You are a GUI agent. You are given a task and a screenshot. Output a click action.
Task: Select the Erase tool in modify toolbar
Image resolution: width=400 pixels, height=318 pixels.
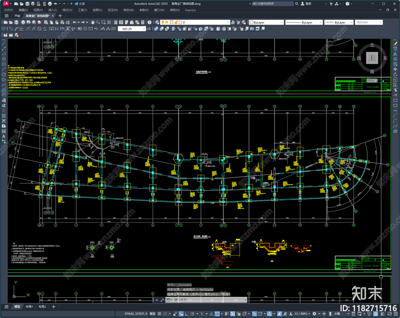[x=395, y=43]
